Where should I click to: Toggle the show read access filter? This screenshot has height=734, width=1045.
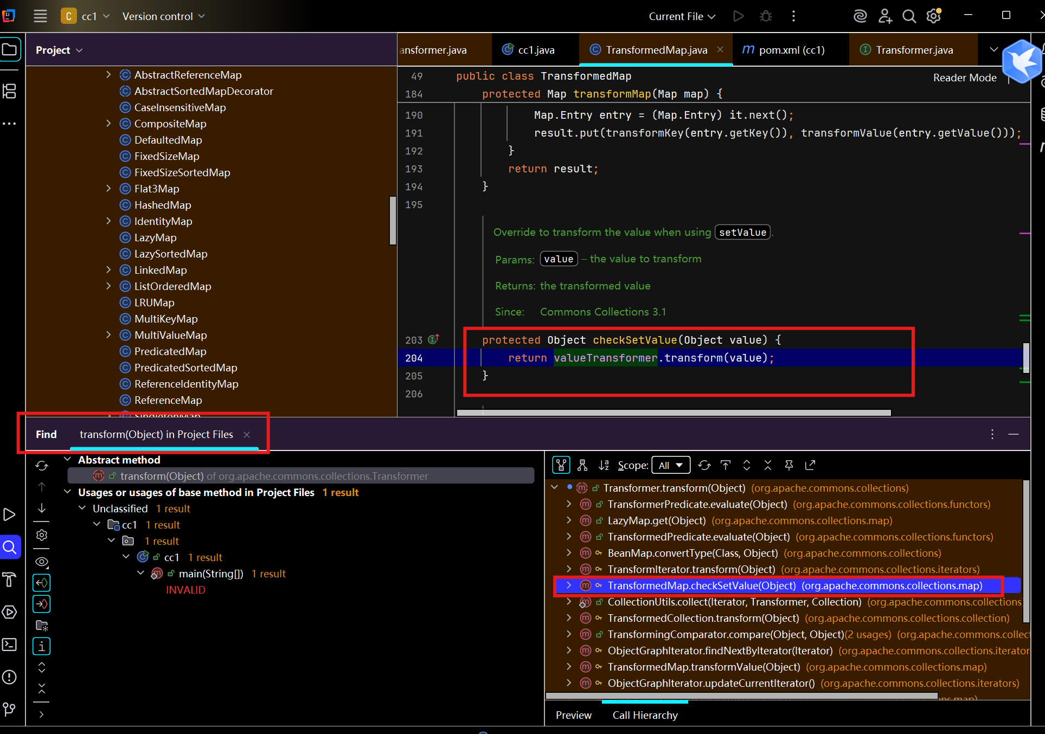(x=42, y=583)
